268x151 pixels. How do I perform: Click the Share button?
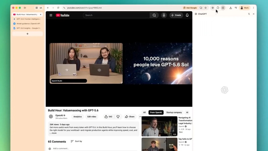(x=130, y=116)
